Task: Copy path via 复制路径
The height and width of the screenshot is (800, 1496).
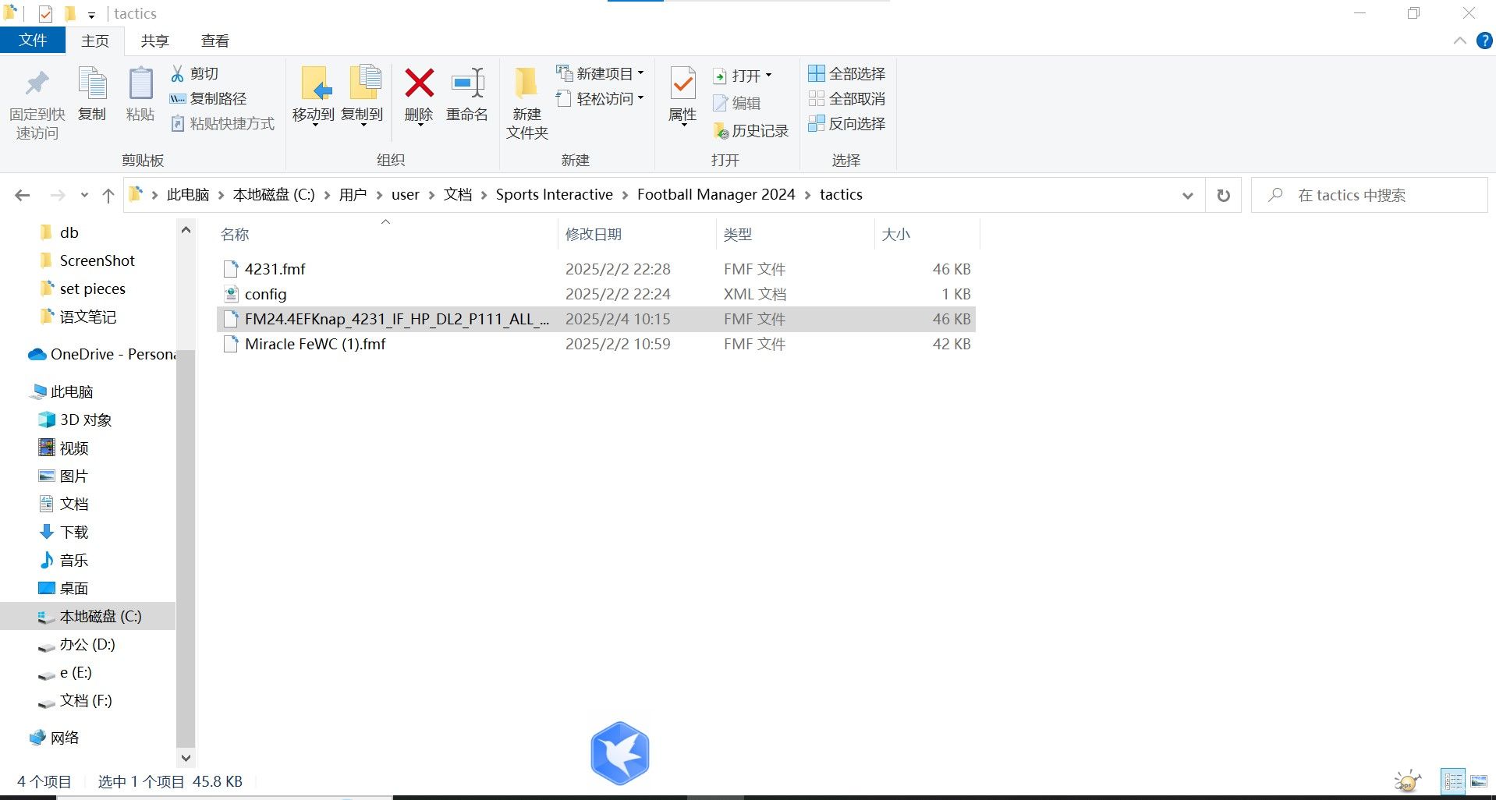Action: click(x=208, y=98)
